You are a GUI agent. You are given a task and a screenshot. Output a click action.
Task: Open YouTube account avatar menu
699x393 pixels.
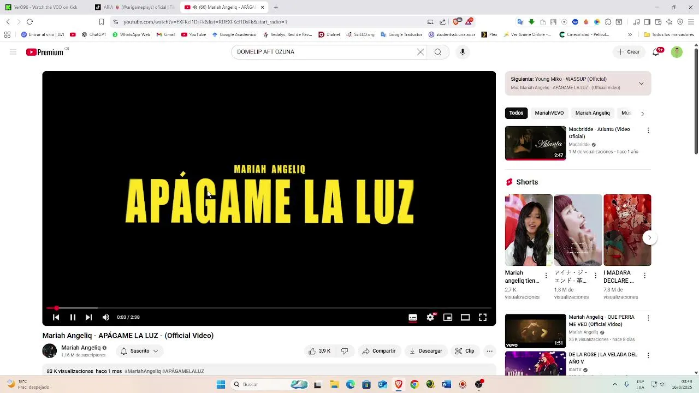(677, 52)
